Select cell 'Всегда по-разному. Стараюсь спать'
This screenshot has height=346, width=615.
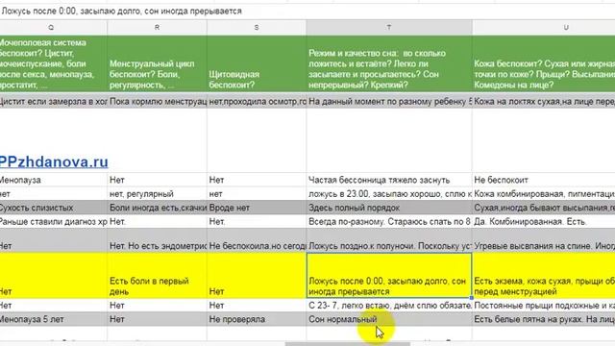[389, 222]
